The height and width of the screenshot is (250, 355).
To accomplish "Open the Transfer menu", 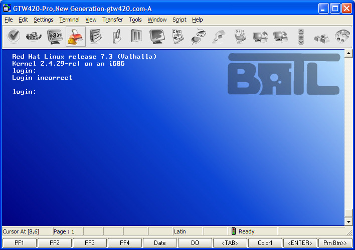I will [x=112, y=20].
